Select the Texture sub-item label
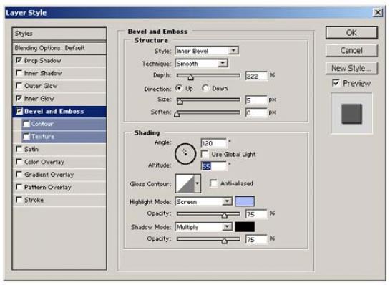Image resolution: width=390 pixels, height=285 pixels. tap(43, 137)
